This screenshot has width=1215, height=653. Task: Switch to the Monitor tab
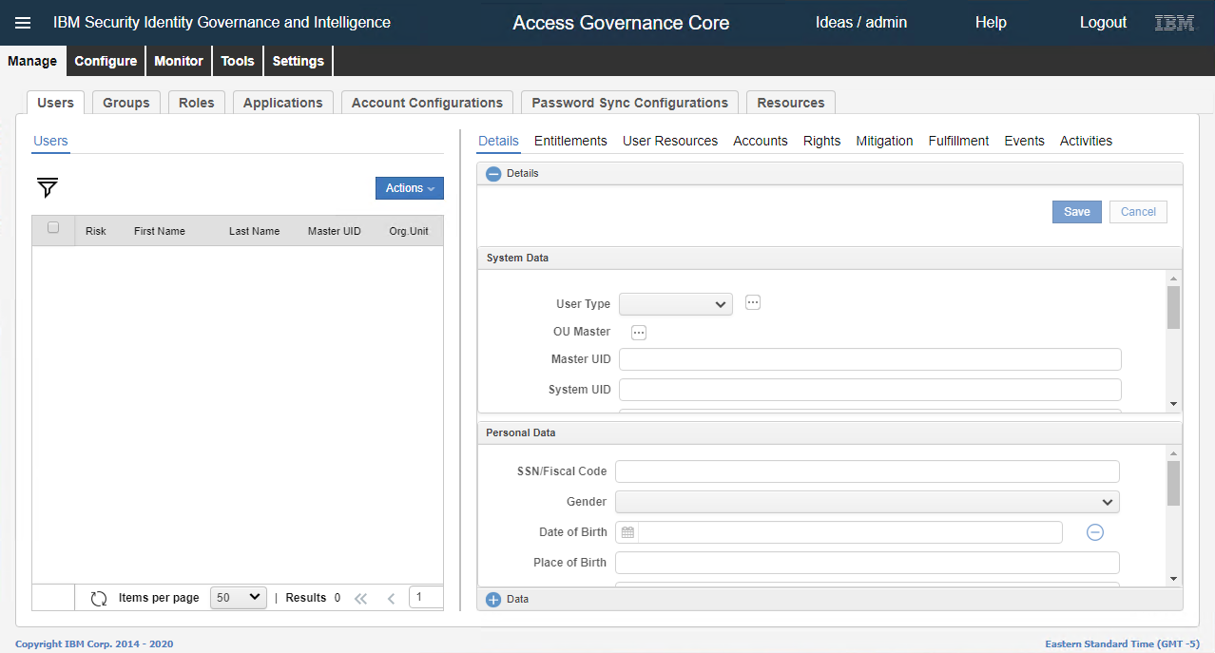click(178, 60)
